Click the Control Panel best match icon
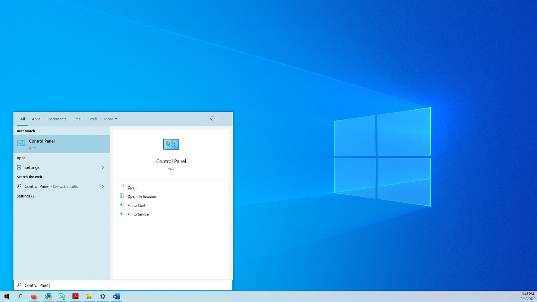Viewport: 537px width, 302px height. (x=21, y=143)
